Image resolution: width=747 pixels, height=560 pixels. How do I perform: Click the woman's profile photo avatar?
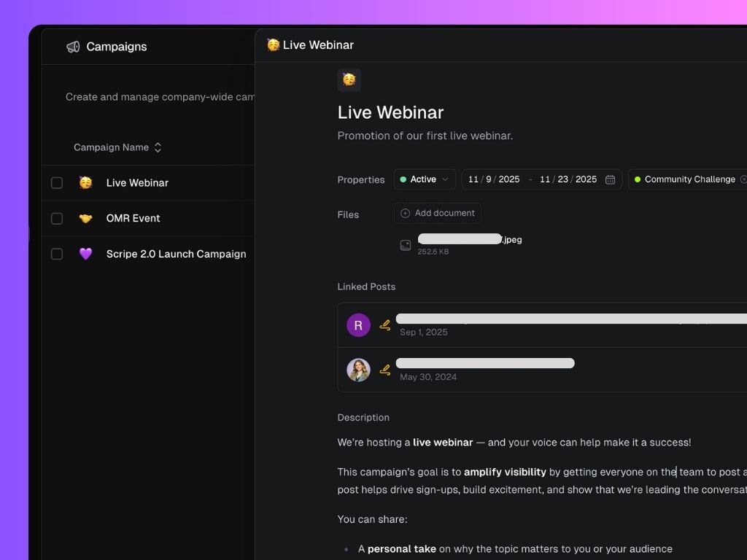click(x=359, y=370)
